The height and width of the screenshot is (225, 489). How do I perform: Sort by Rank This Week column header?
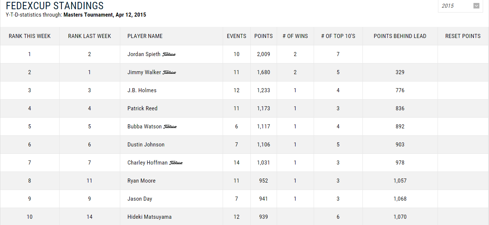[30, 36]
